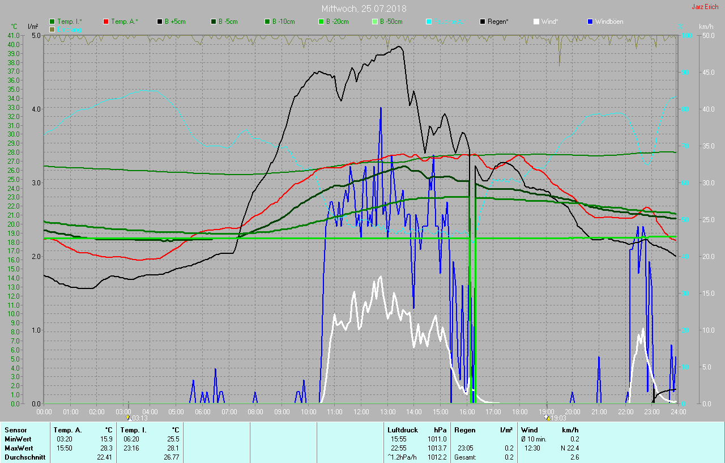This screenshot has width=725, height=463.
Task: Click the B -10cm legend label
Action: pos(283,22)
